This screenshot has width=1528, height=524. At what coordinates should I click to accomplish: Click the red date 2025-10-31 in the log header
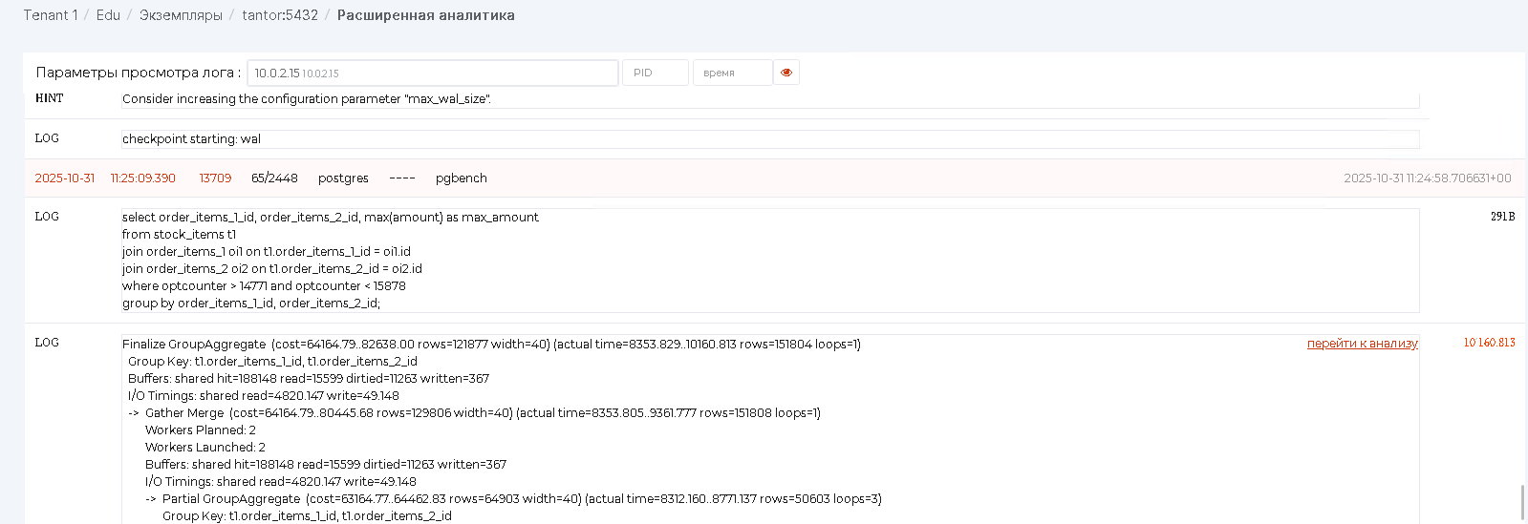click(x=65, y=178)
